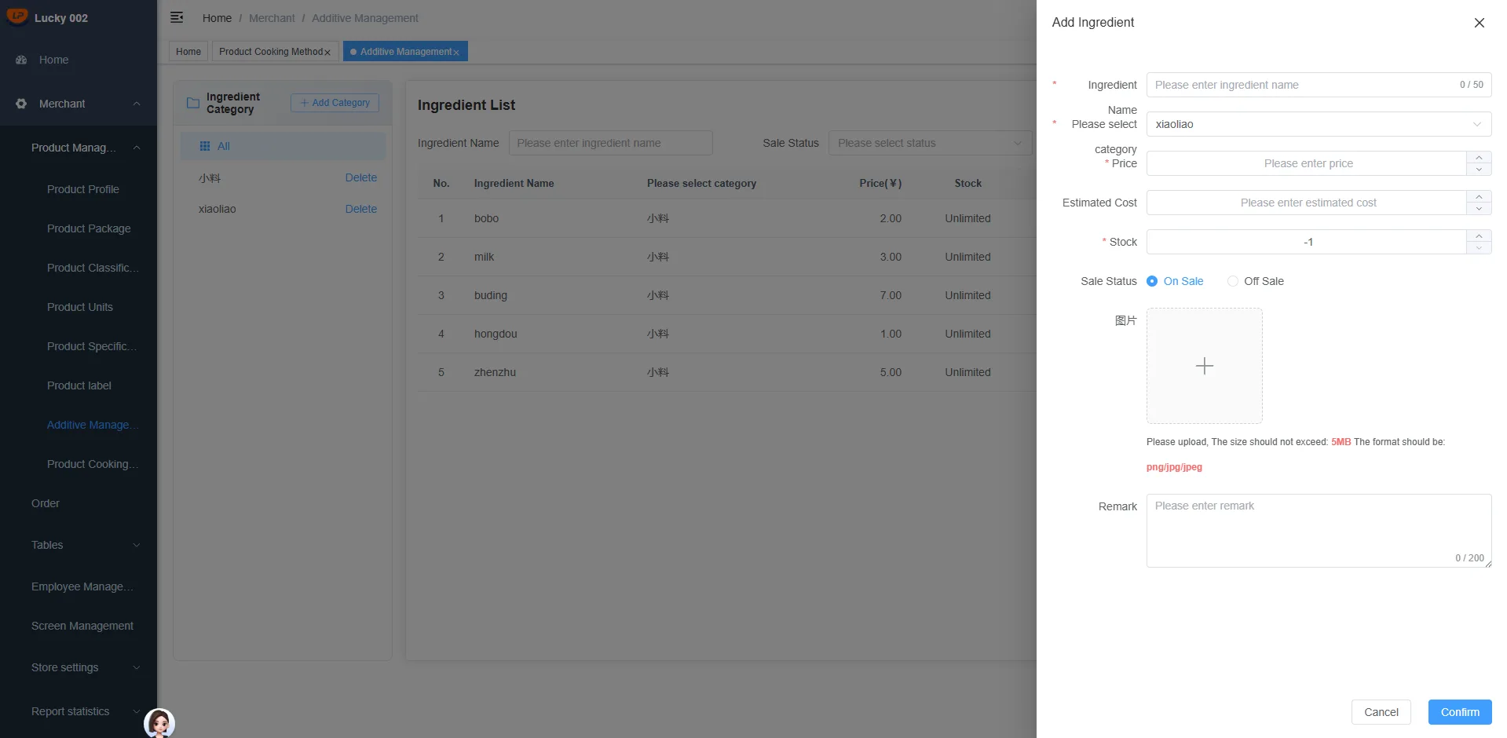Click the hongdou ingredient name

(x=496, y=334)
